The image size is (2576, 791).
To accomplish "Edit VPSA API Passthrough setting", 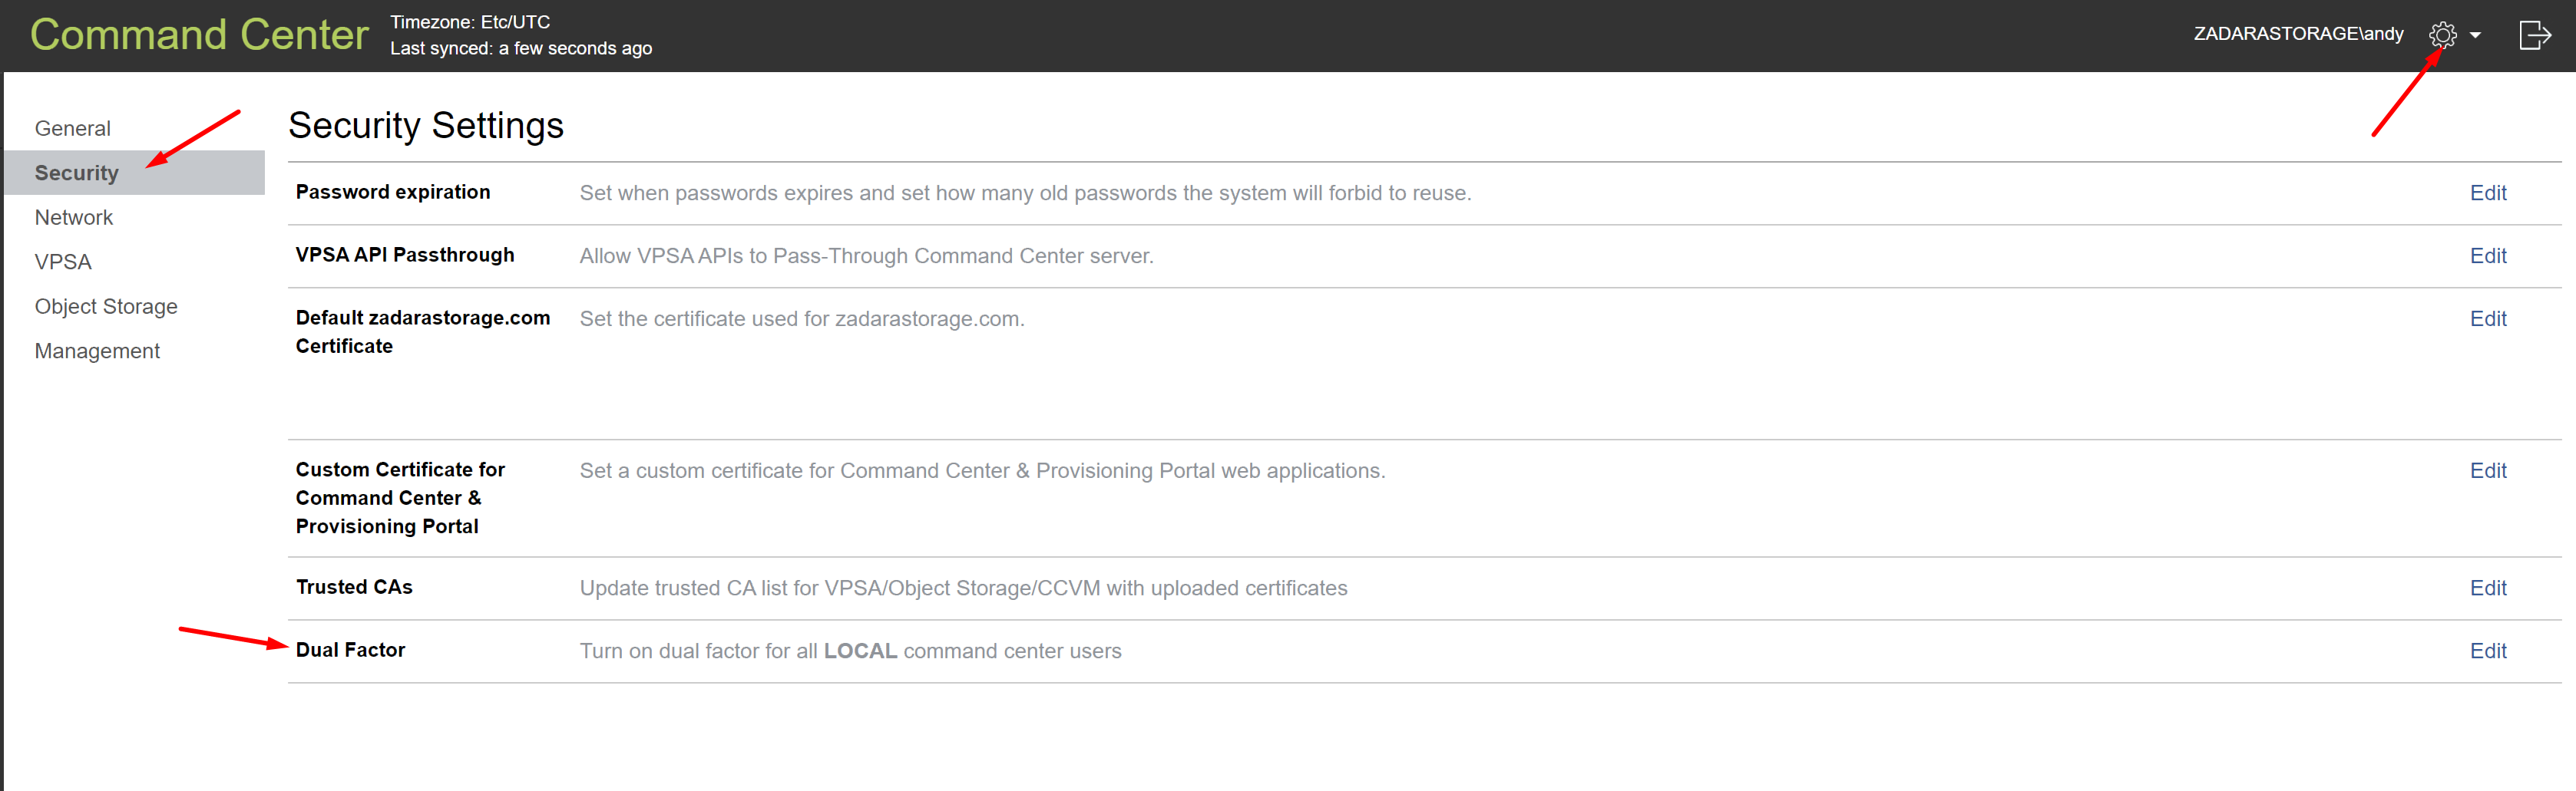I will pyautogui.click(x=2488, y=255).
